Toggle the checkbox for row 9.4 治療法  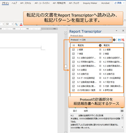click(74, 70)
